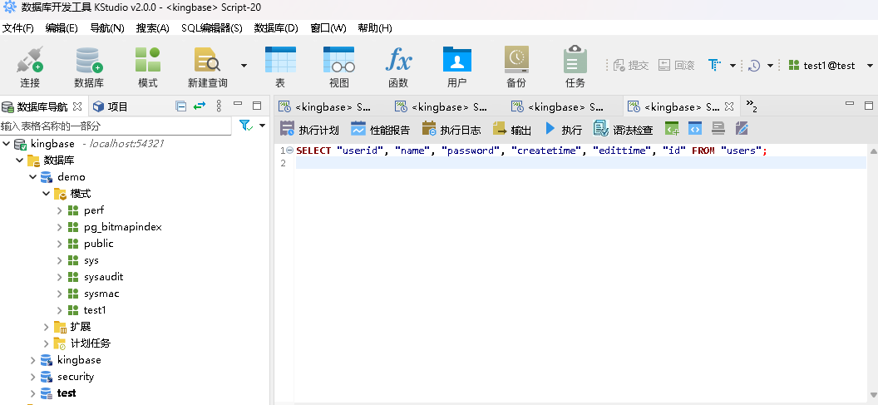Open the transaction mode dropdown arrow
Screen dimensions: 878x405
[733, 66]
